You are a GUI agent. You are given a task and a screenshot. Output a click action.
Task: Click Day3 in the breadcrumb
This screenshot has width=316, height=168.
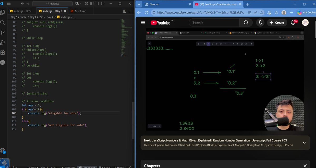coord(33,17)
